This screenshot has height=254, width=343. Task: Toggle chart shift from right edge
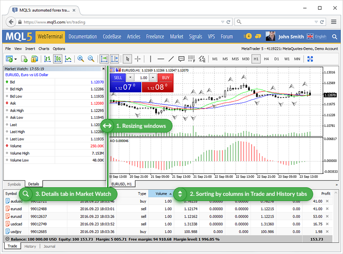(114, 59)
